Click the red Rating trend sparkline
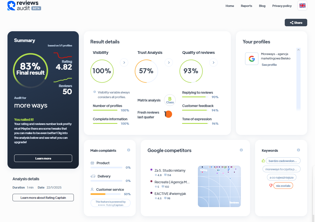 click(63, 55)
